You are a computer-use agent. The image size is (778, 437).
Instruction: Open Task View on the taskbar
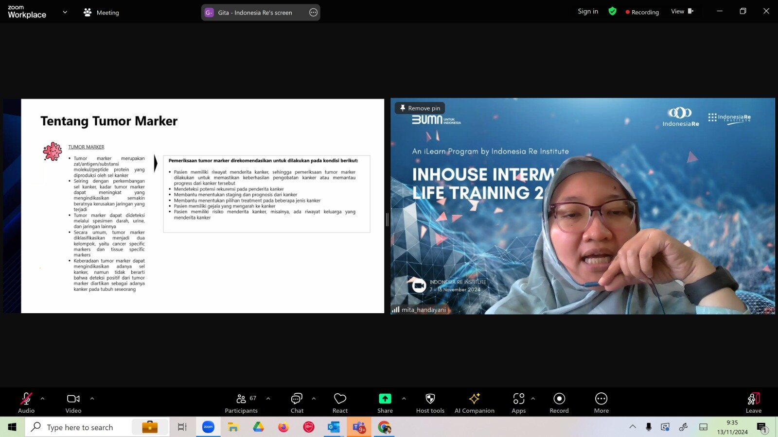pos(182,427)
